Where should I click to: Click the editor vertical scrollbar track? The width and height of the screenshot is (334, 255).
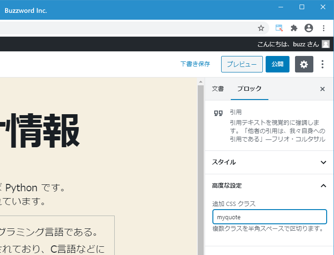(200, 170)
